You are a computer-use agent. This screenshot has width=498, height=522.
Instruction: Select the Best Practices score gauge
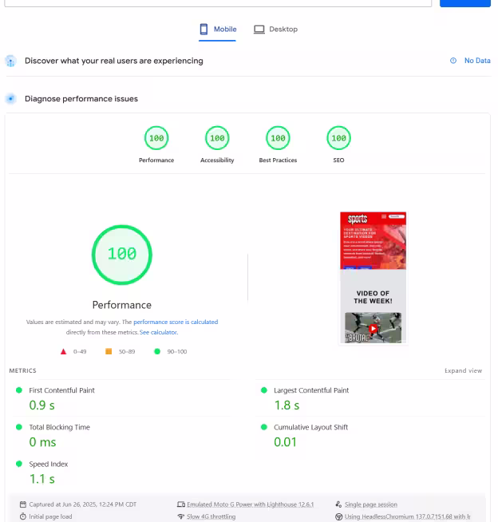[x=278, y=138]
